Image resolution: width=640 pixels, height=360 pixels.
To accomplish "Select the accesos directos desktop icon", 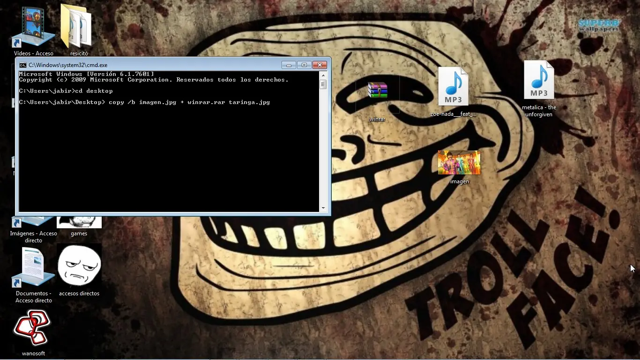I will coord(79,271).
